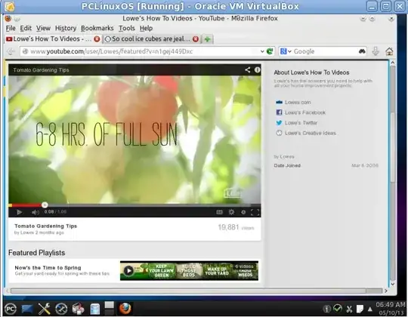Expand hidden tray icons arrow
The width and height of the screenshot is (408, 317).
pyautogui.click(x=369, y=309)
